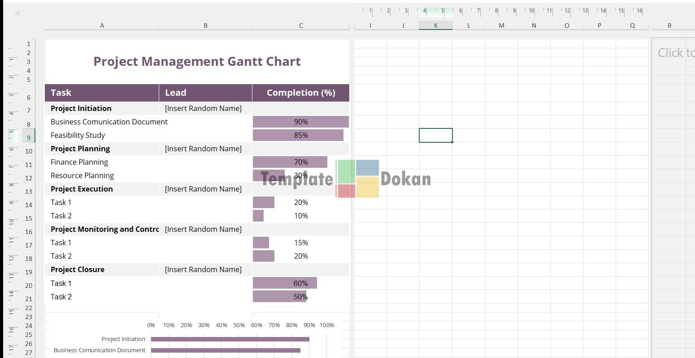
Task: Click the Select All corner triangle
Action: point(17,13)
